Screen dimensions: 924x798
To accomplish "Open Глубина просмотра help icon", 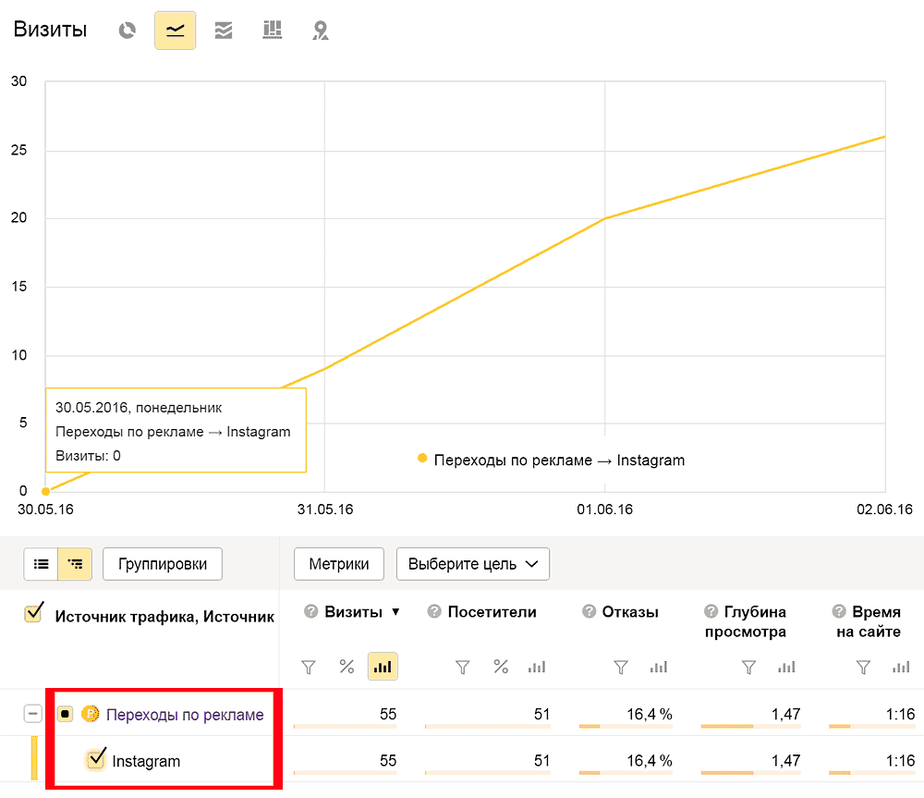I will point(711,611).
